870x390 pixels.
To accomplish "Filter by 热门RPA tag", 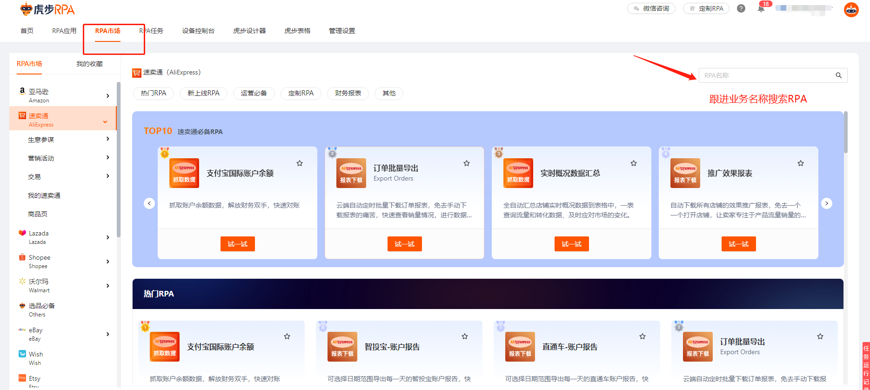I will 154,93.
